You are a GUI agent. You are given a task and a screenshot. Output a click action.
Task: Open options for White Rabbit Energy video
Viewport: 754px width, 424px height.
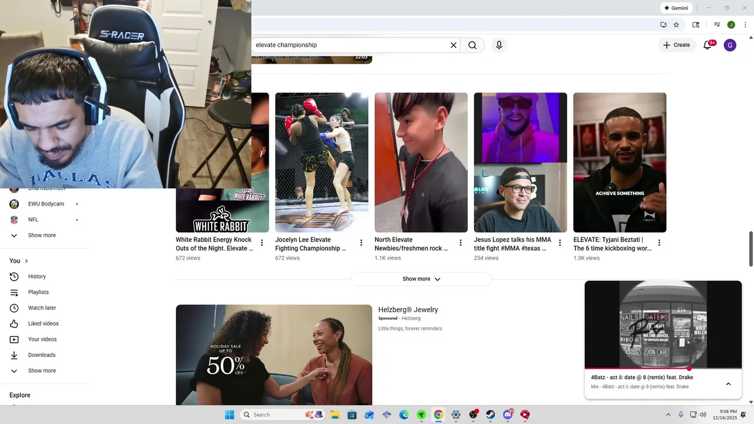pyautogui.click(x=262, y=243)
